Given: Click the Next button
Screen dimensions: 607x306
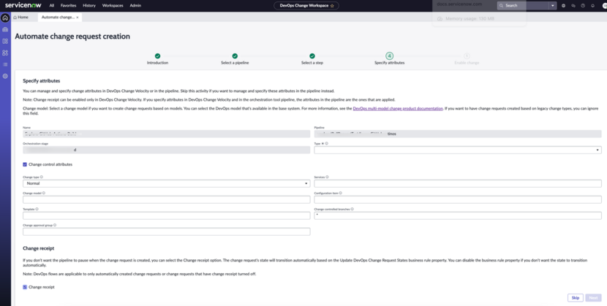Looking at the screenshot, I should (x=593, y=298).
